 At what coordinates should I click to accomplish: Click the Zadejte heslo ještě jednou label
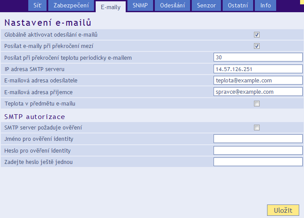coord(38,162)
